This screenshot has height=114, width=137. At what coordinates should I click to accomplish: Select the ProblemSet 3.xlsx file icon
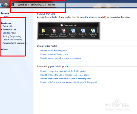(x=93, y=31)
